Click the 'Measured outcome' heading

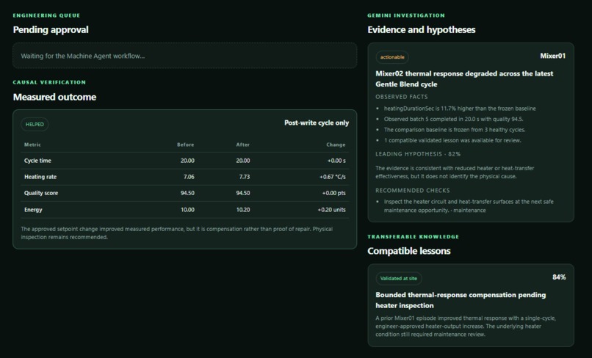coord(54,97)
